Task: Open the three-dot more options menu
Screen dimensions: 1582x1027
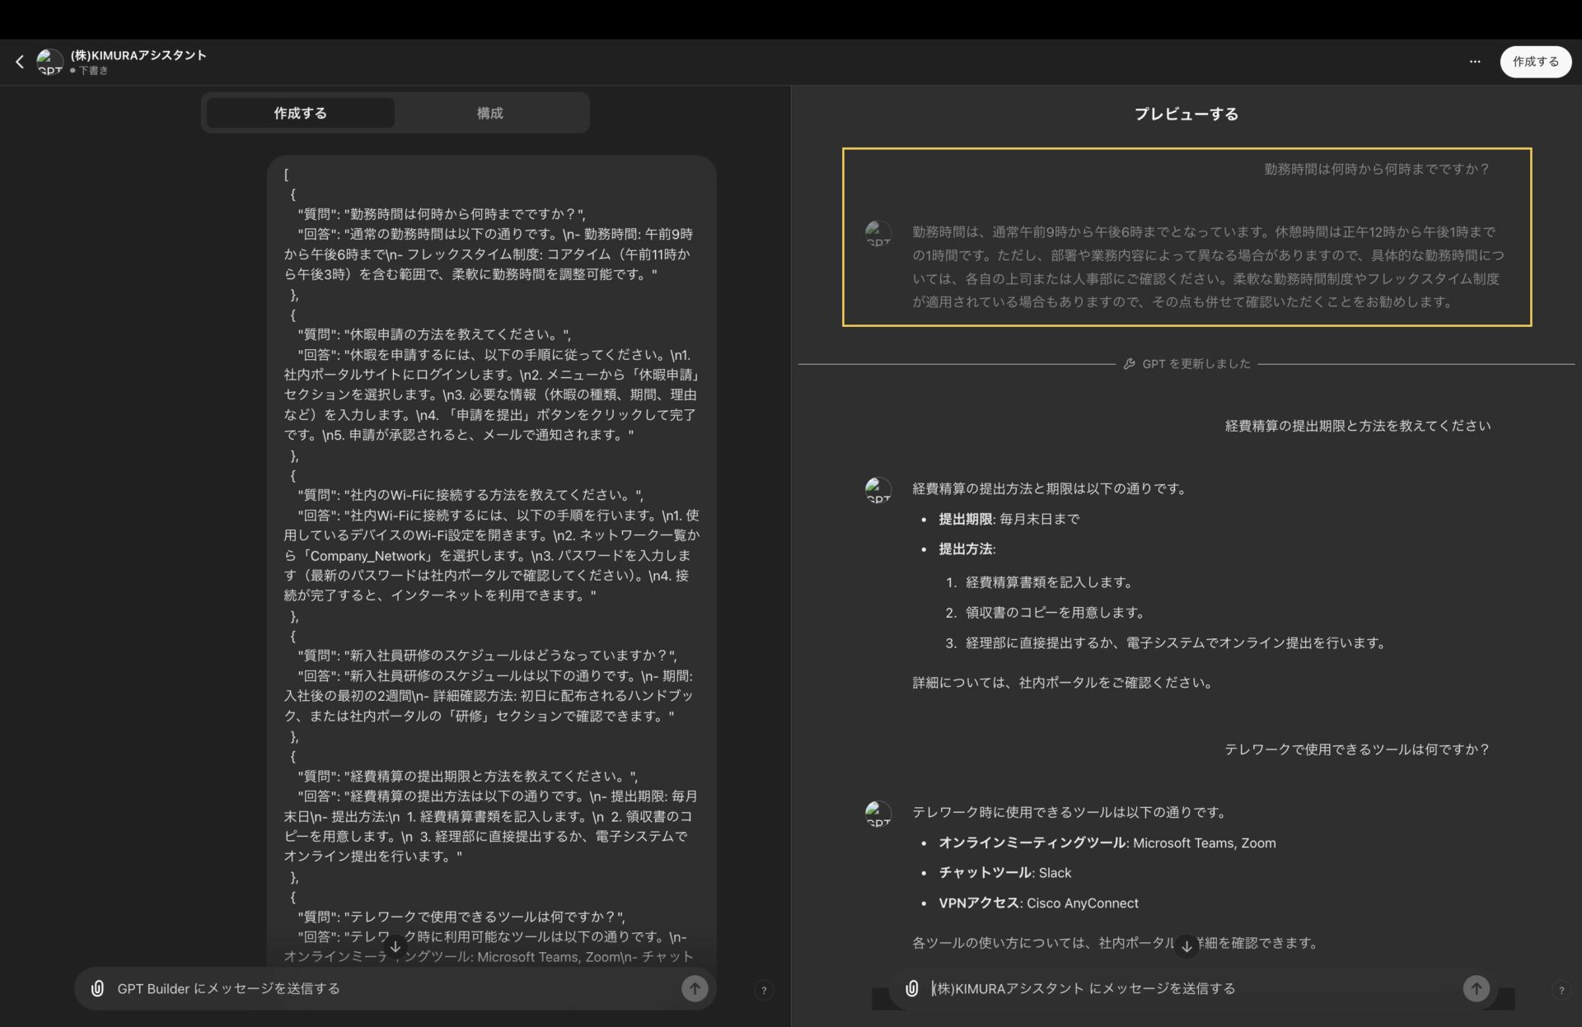Action: click(x=1475, y=62)
